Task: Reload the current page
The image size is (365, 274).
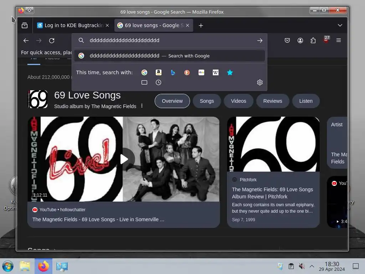Action: coord(52,41)
